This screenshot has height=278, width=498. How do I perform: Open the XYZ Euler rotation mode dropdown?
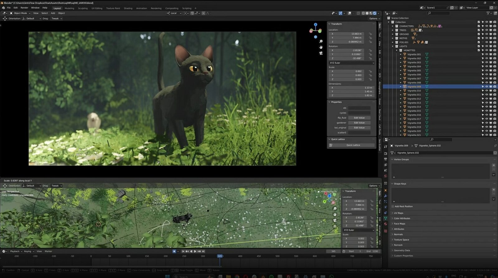351,63
